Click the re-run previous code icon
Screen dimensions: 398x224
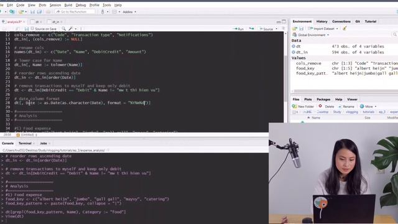pyautogui.click(x=251, y=29)
